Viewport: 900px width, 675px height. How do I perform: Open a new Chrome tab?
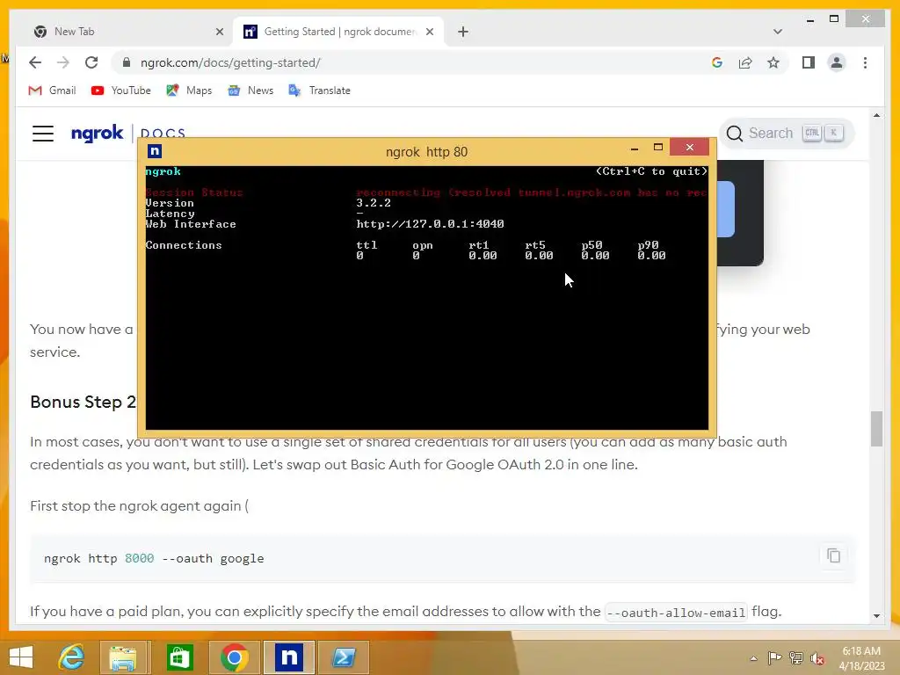pos(463,33)
